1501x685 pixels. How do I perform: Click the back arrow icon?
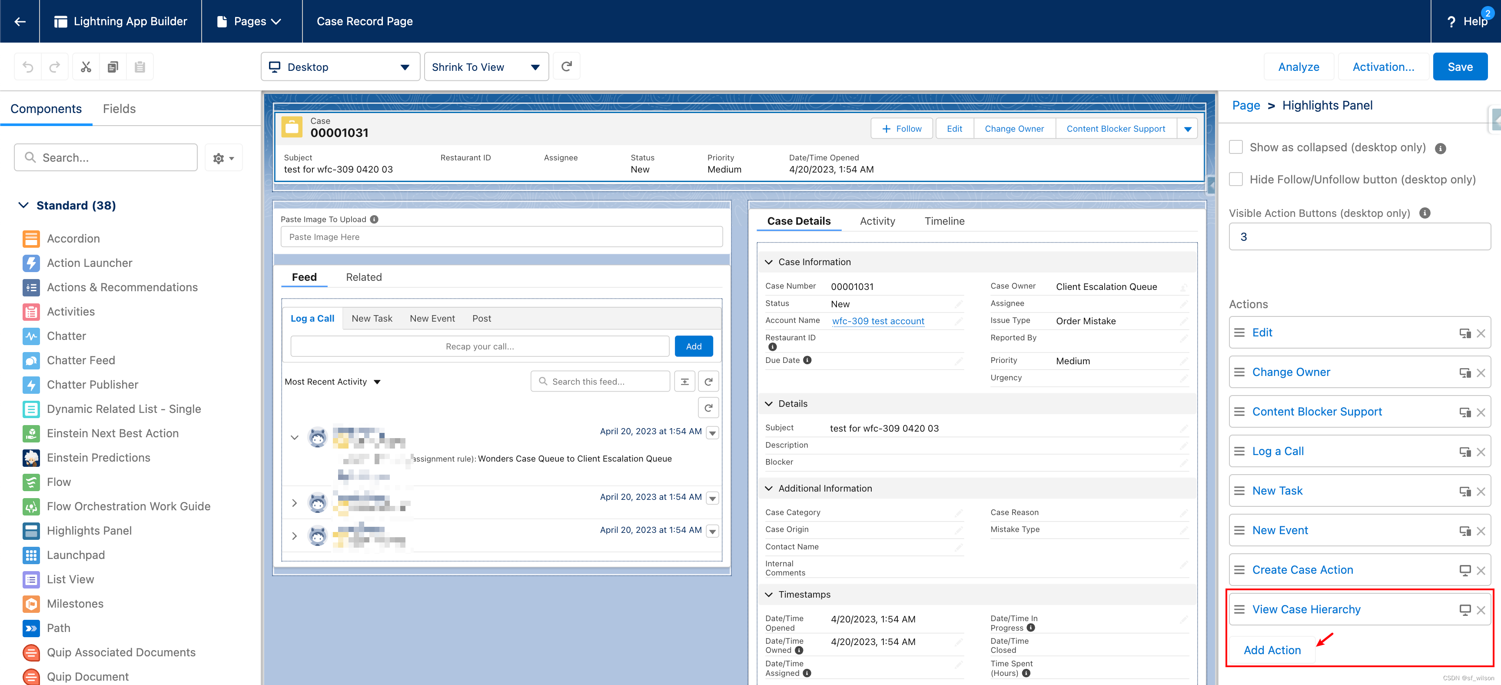[20, 22]
